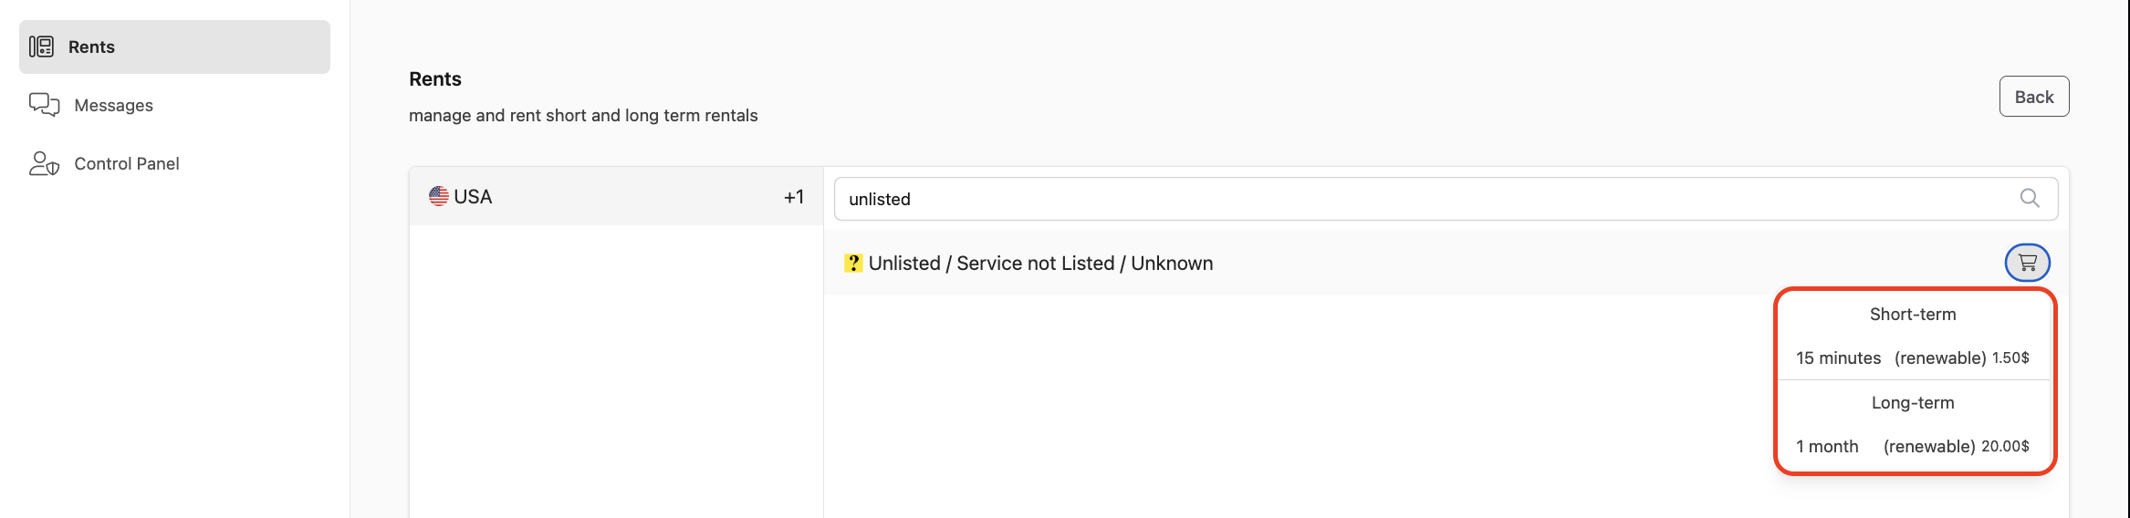Click the Rents sidebar icon
Screen dimensions: 2130x518
(41, 47)
